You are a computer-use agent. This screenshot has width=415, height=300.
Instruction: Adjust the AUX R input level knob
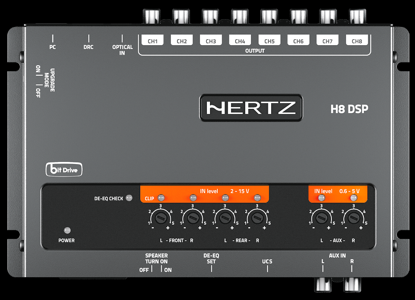353,217
